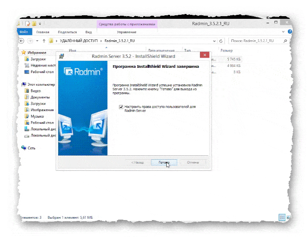Click the 5 745 КБ file size cell
The width and height of the screenshot is (308, 238).
pos(234,59)
